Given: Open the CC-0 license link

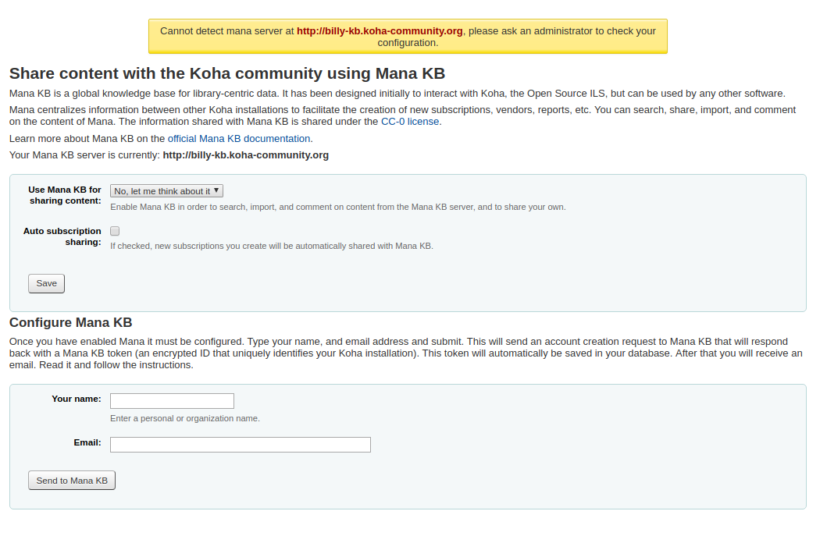Looking at the screenshot, I should 411,122.
